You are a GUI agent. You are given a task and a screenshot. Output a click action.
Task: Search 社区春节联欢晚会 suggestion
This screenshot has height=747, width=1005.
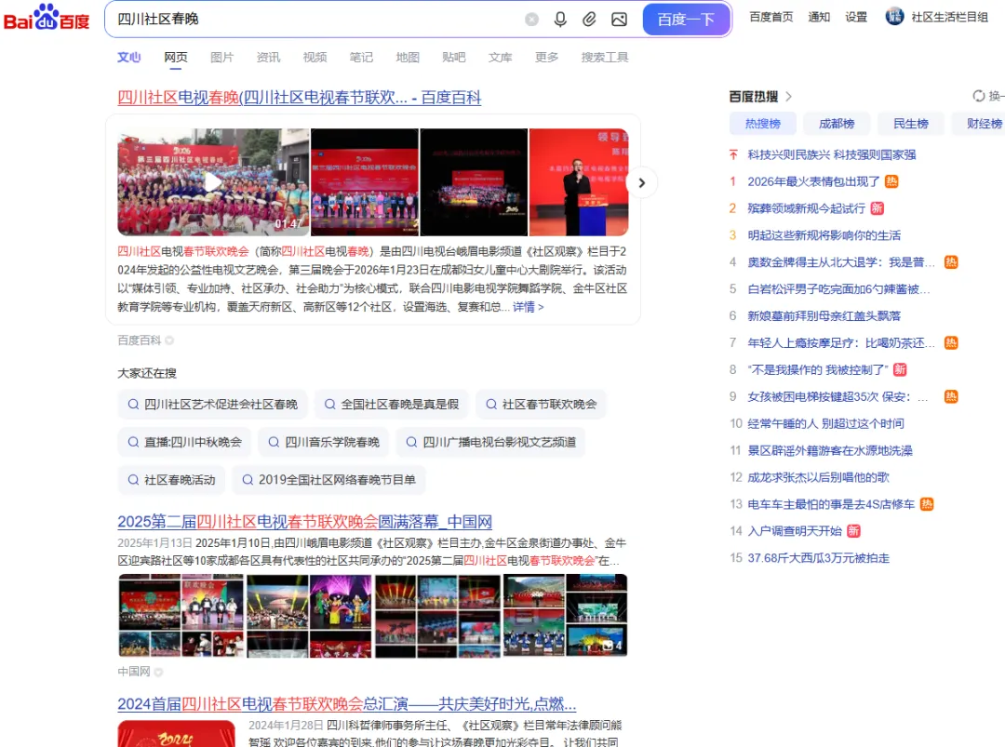tap(541, 405)
